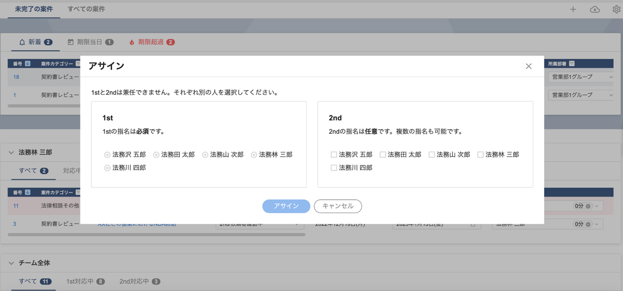Select すべて tab under 法務林 三郎

[33, 171]
